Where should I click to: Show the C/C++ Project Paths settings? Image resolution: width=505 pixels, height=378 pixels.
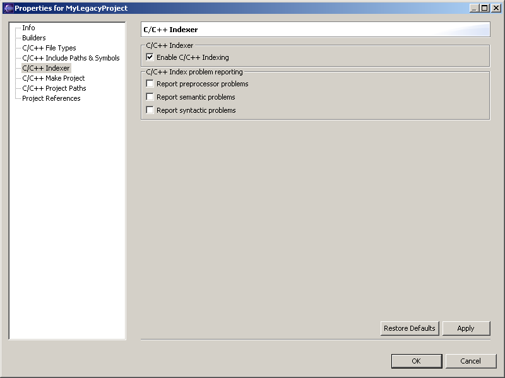click(54, 88)
